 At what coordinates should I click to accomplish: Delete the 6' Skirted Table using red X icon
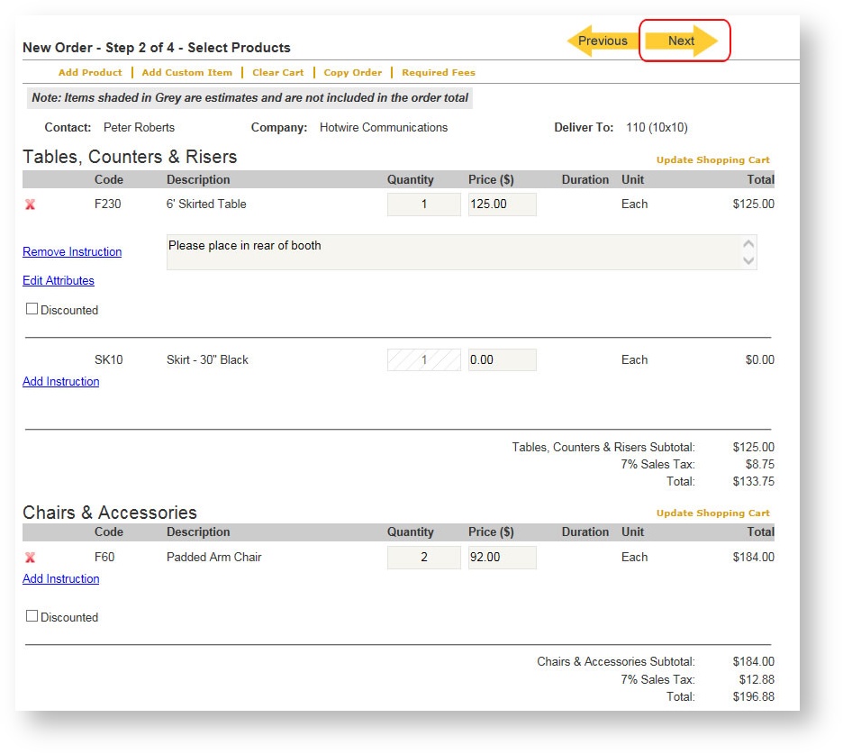coord(31,204)
